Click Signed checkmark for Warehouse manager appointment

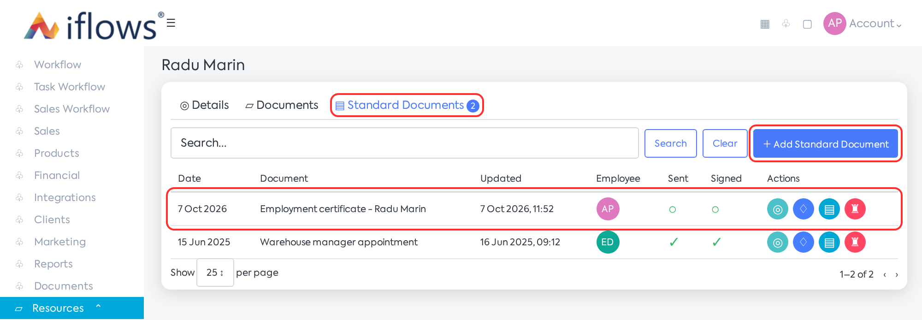716,242
